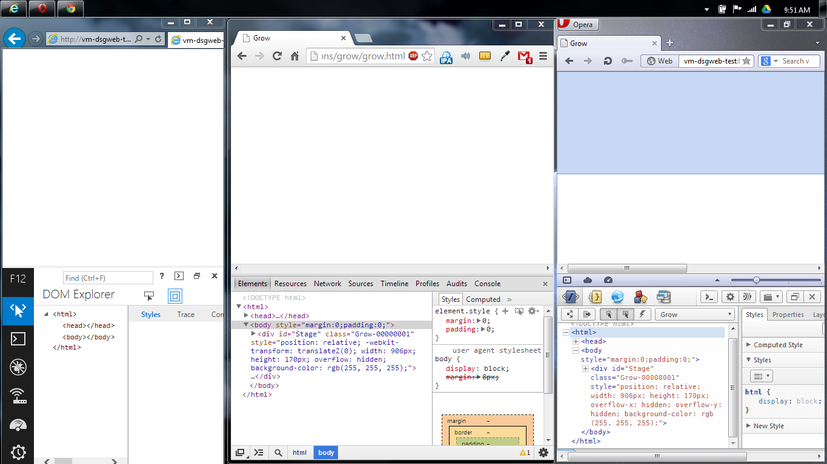Viewport: 827px width, 464px height.
Task: Toggle IE display element box highlighting
Action: click(x=175, y=296)
